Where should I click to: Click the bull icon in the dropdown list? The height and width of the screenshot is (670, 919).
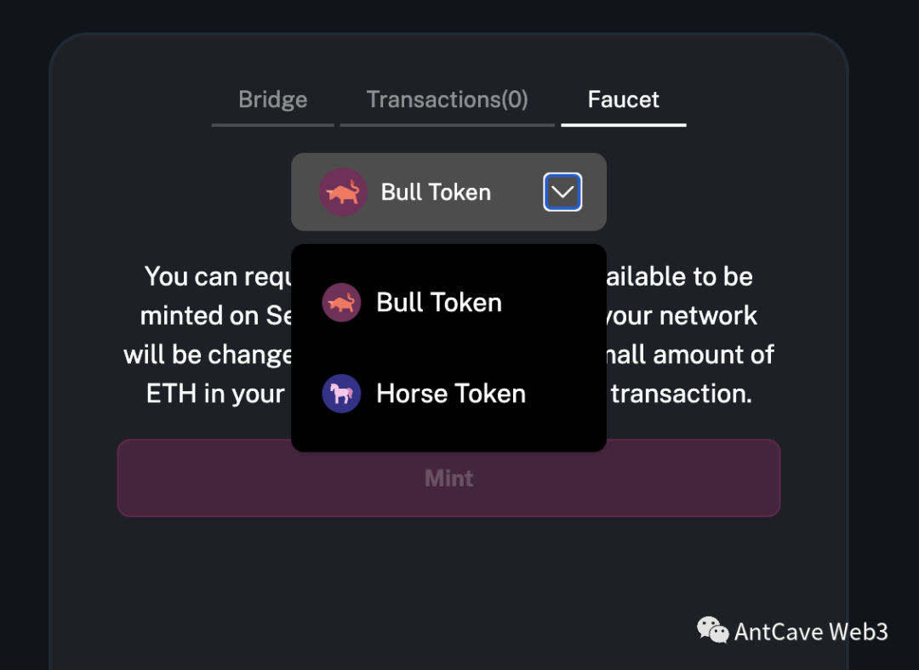coord(341,303)
